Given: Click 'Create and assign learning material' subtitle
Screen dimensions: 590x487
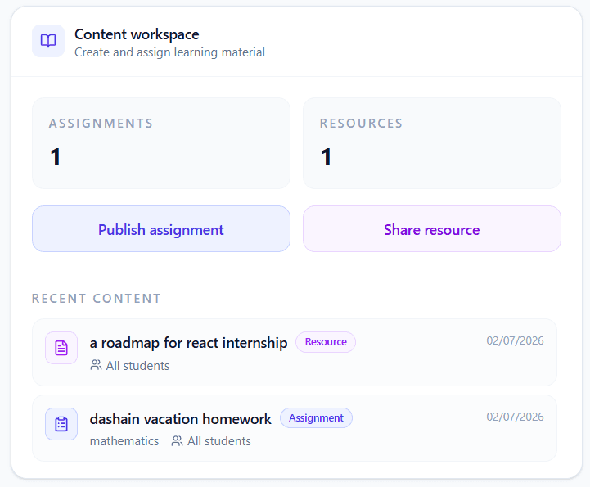Looking at the screenshot, I should pyautogui.click(x=169, y=52).
